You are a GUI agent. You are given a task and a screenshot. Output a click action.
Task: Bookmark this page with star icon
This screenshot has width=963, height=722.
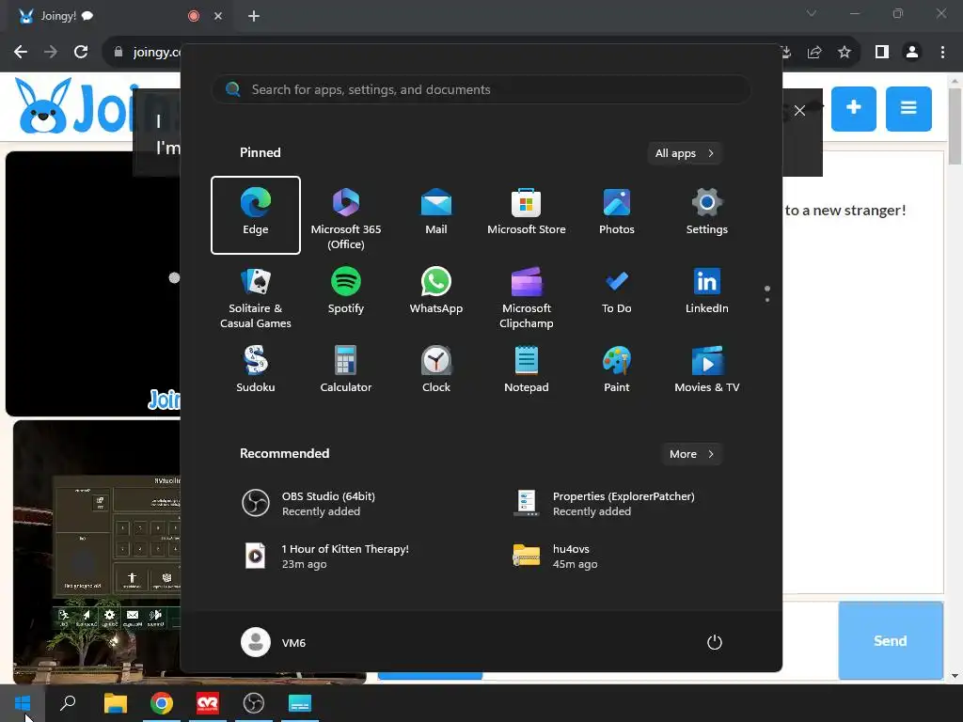[x=845, y=53]
